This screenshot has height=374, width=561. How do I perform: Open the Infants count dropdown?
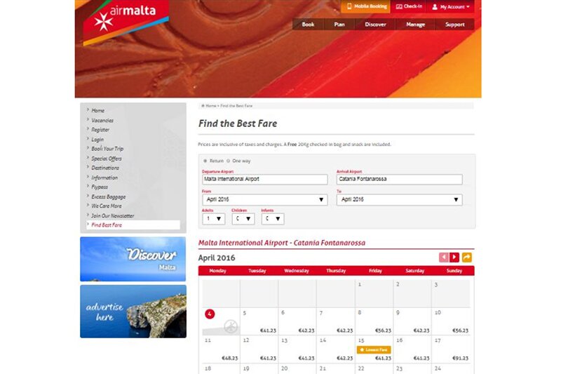point(273,219)
